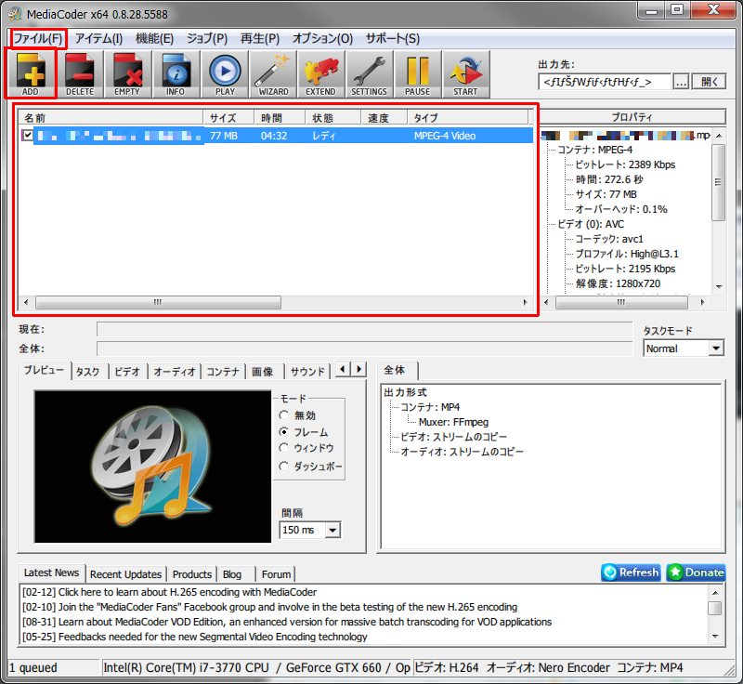Select the ダッシュボー preview mode radio

(284, 467)
